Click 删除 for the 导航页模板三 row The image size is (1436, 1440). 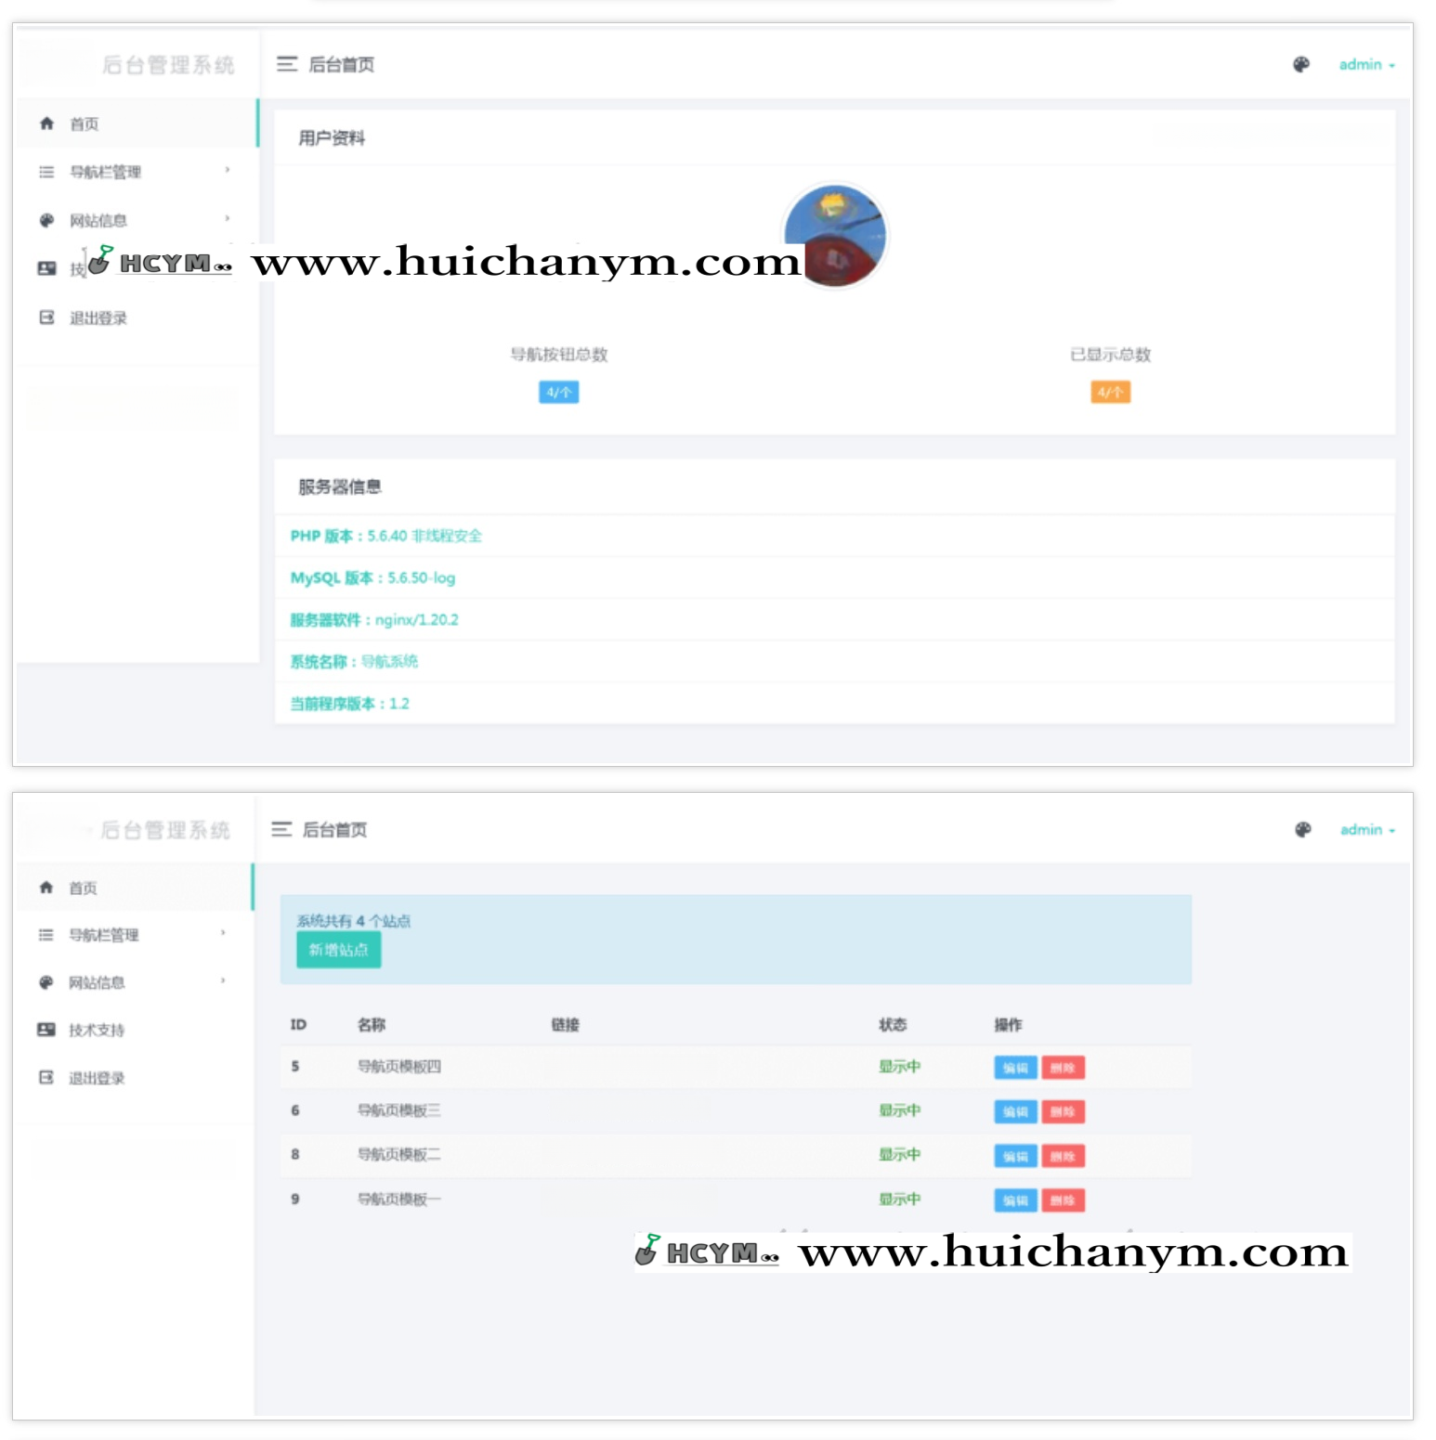coord(1063,1111)
